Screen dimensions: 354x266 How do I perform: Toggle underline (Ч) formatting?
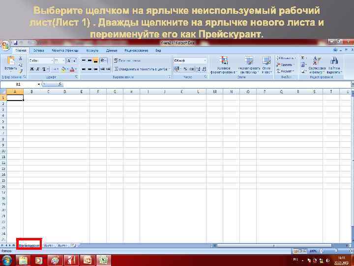click(44, 69)
